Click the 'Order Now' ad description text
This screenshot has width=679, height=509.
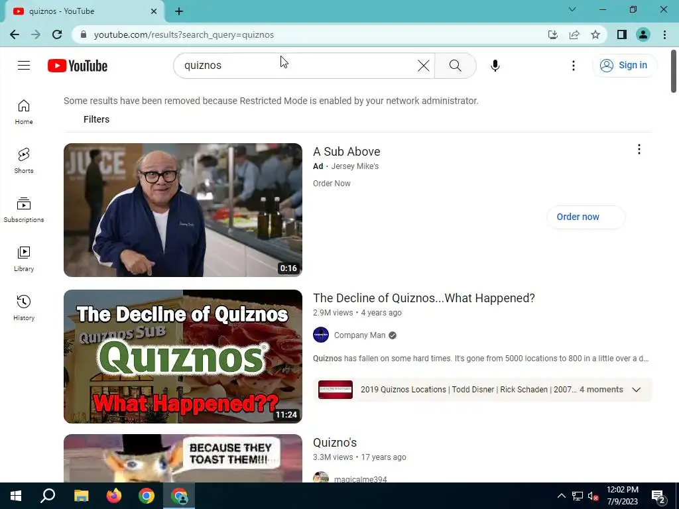pyautogui.click(x=332, y=184)
